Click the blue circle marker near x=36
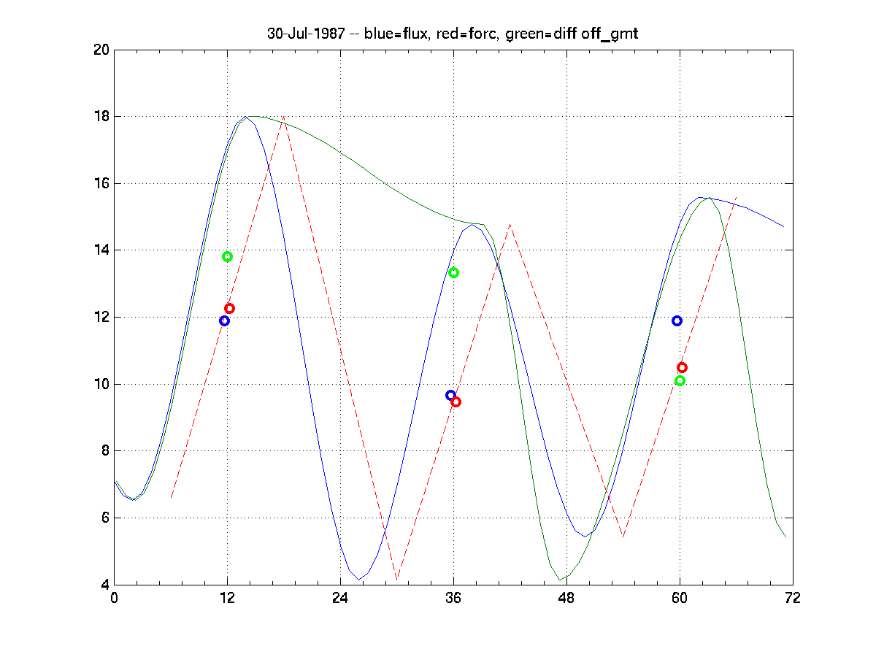The height and width of the screenshot is (657, 876). click(x=450, y=396)
